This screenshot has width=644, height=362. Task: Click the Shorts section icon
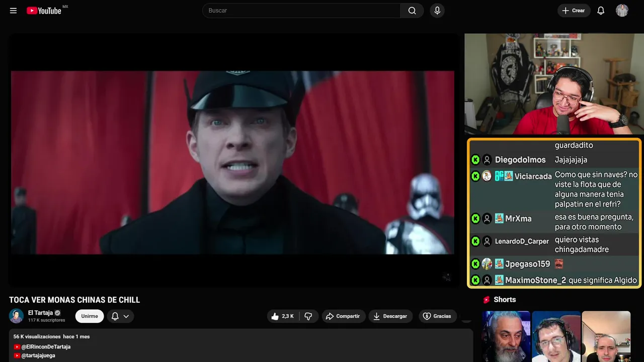pos(487,300)
